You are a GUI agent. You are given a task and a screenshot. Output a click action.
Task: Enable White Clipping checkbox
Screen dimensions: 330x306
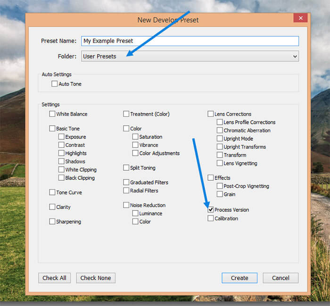(61, 169)
